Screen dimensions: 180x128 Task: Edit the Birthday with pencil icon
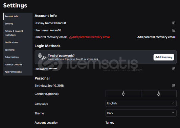click(174, 86)
